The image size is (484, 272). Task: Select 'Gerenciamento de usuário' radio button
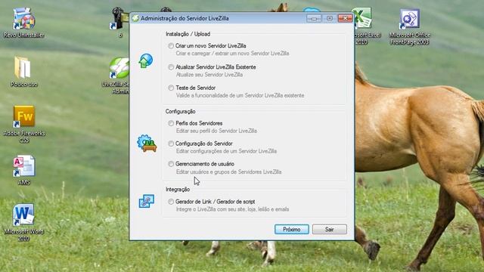tap(171, 164)
